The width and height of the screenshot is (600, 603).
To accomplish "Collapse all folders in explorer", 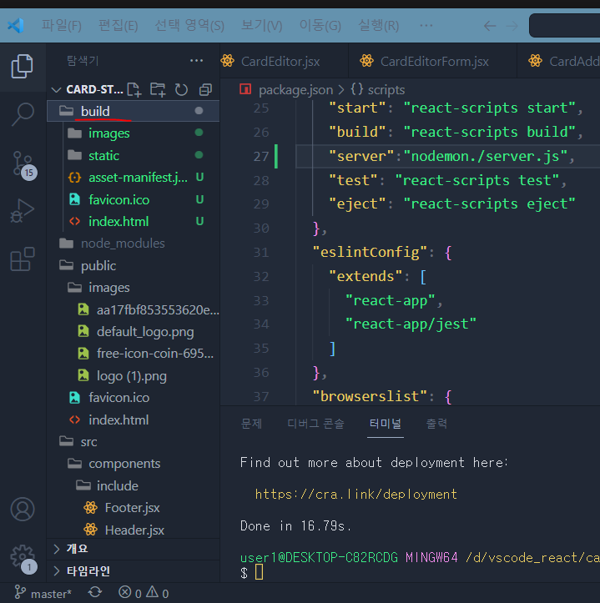I will click(205, 89).
